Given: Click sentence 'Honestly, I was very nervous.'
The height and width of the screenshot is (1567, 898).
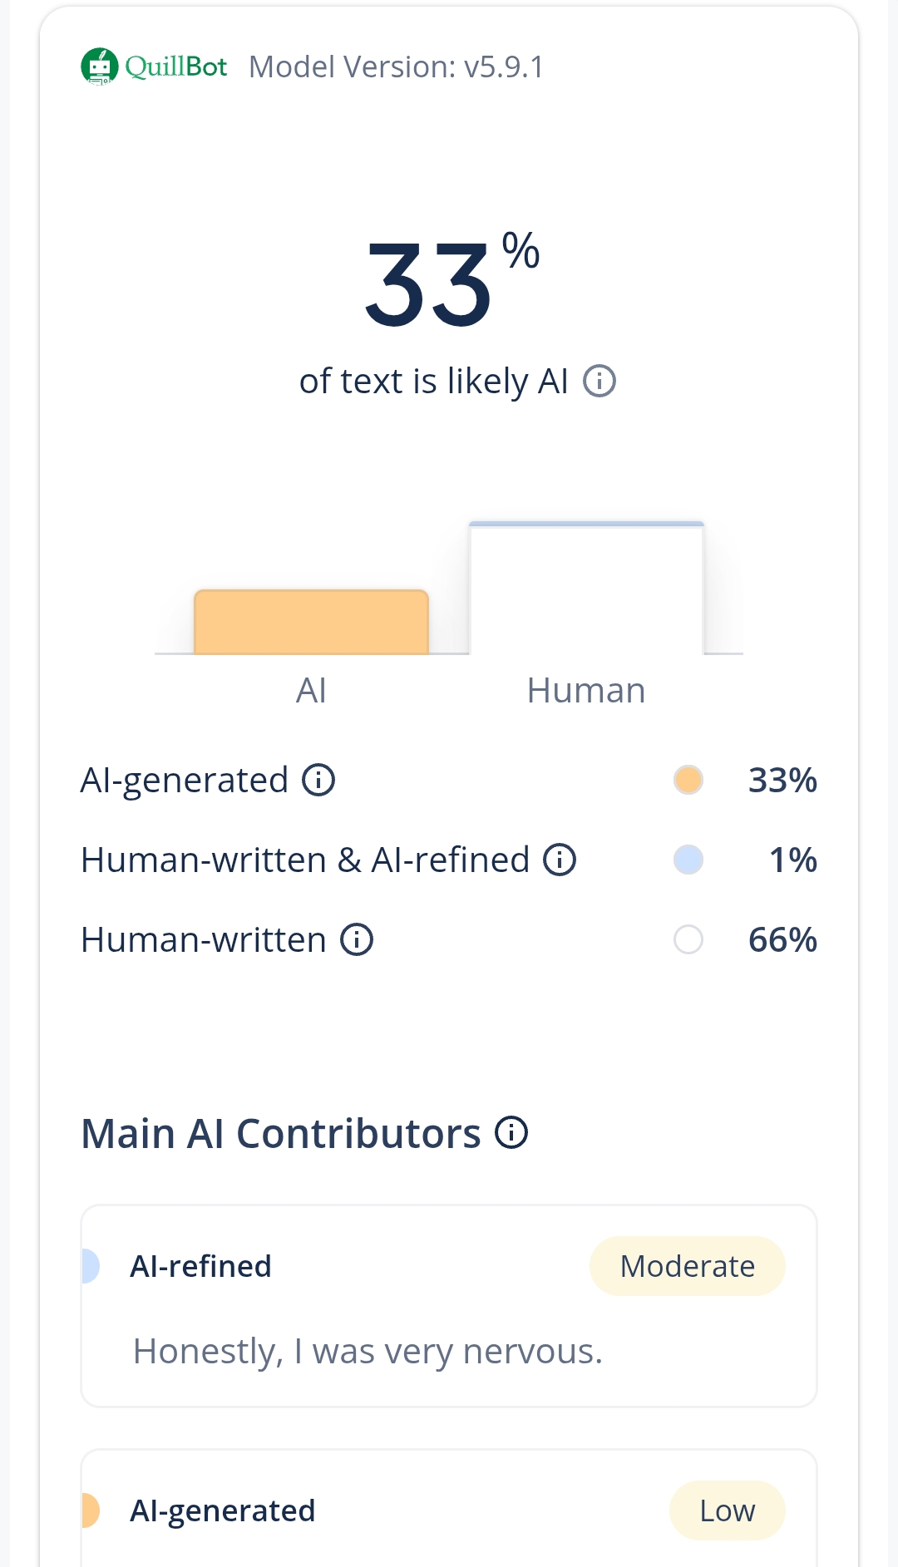Looking at the screenshot, I should 368,1352.
